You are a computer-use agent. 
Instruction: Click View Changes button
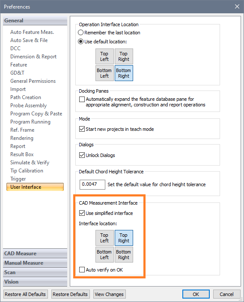click(109, 294)
